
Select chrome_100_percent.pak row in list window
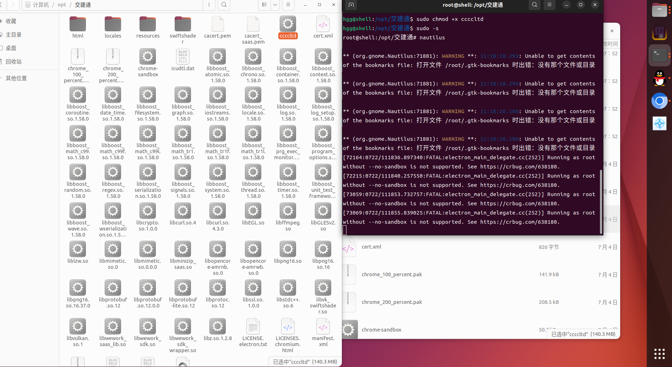point(481,275)
